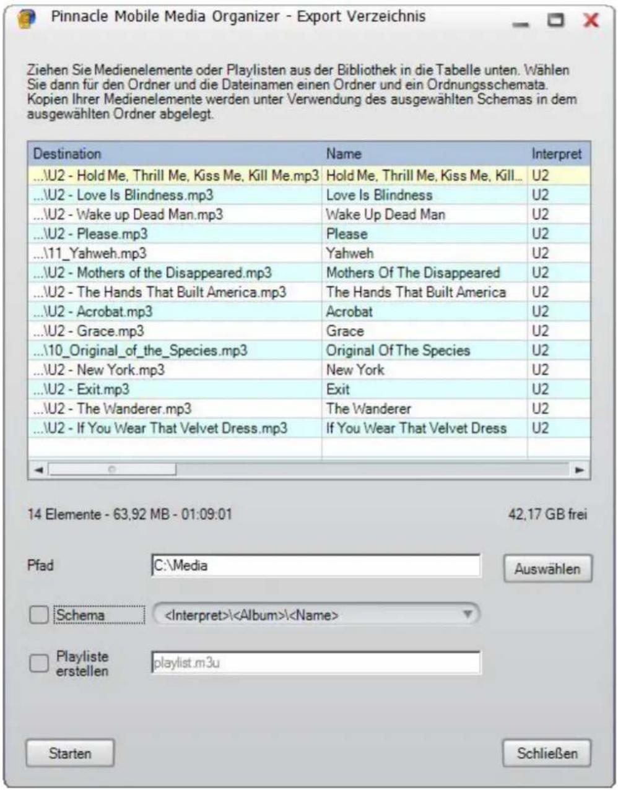Click the Name cell Mothers Of The Disappeared
Screen dimensions: 618x790
[425, 273]
